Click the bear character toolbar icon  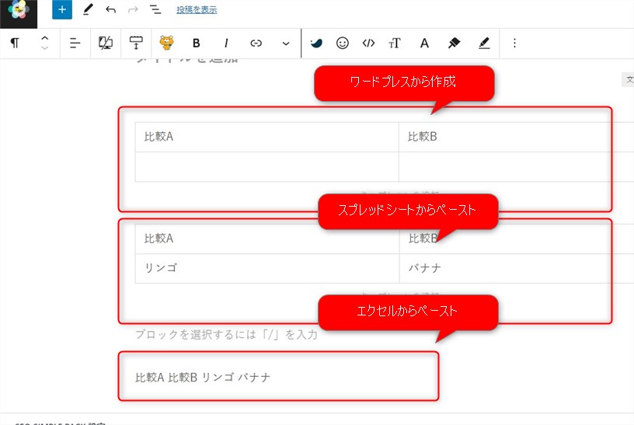pos(166,43)
